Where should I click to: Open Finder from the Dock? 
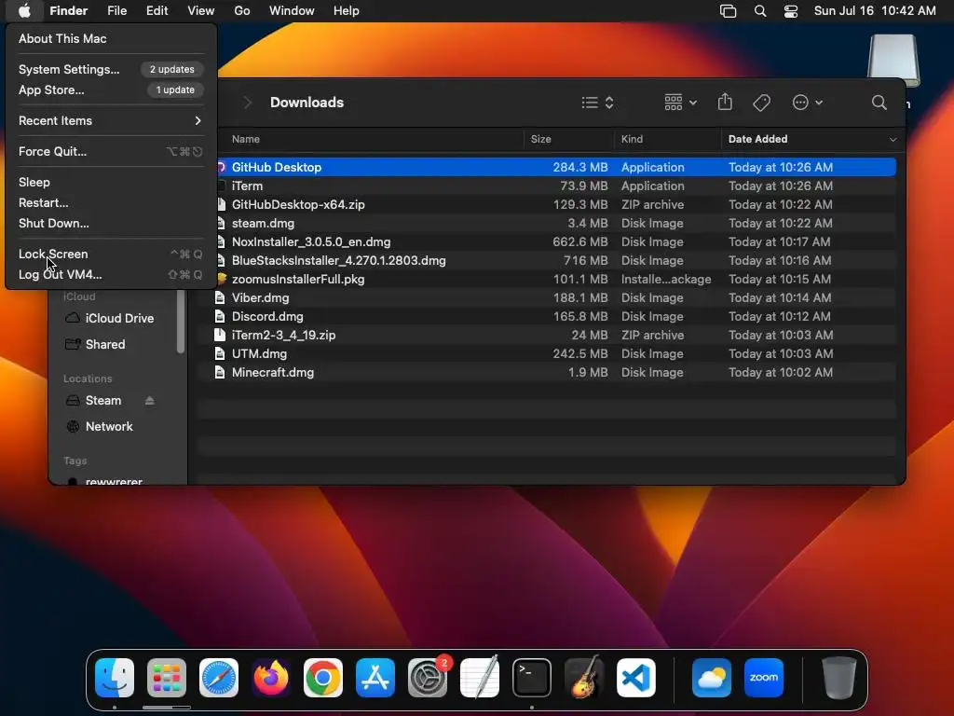click(x=115, y=678)
